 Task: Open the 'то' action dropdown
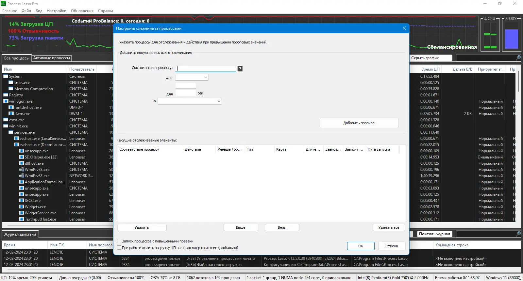point(190,101)
